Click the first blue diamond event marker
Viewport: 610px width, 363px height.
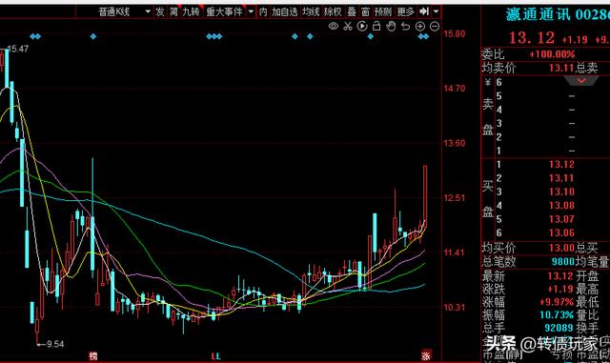point(32,36)
